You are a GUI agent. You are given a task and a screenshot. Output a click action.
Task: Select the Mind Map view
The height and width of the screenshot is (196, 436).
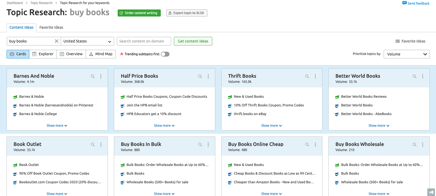click(x=101, y=54)
